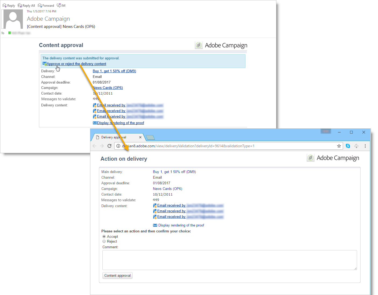
Task: Click the Adobe Campaign logo on the web page
Action: pos(333,158)
